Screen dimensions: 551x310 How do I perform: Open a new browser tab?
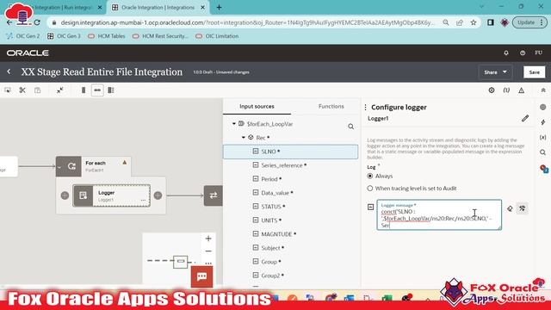[219, 8]
